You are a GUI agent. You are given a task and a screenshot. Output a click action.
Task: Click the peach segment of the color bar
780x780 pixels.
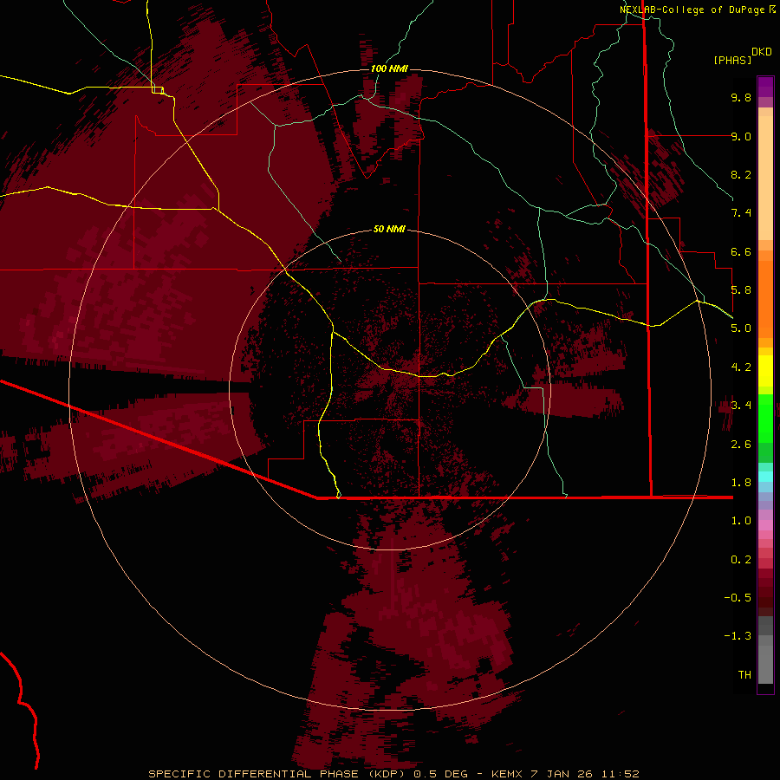765,177
